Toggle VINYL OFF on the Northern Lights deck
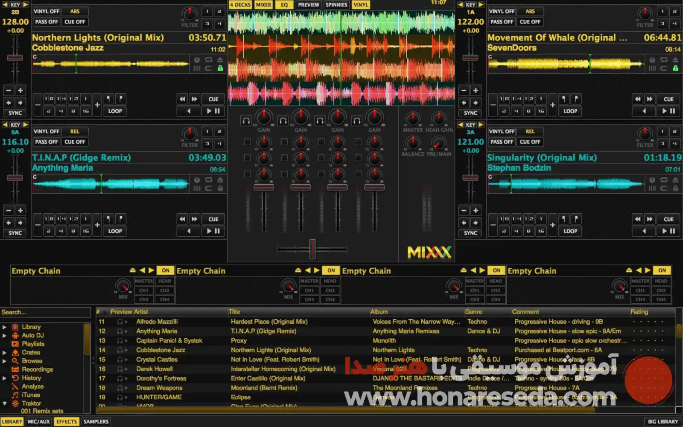The width and height of the screenshot is (683, 427). point(47,12)
